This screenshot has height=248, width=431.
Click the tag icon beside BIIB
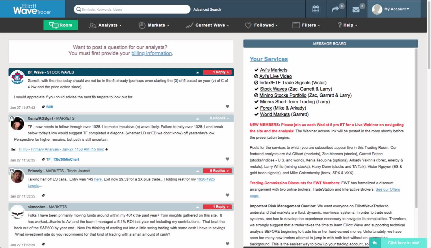pos(43,107)
